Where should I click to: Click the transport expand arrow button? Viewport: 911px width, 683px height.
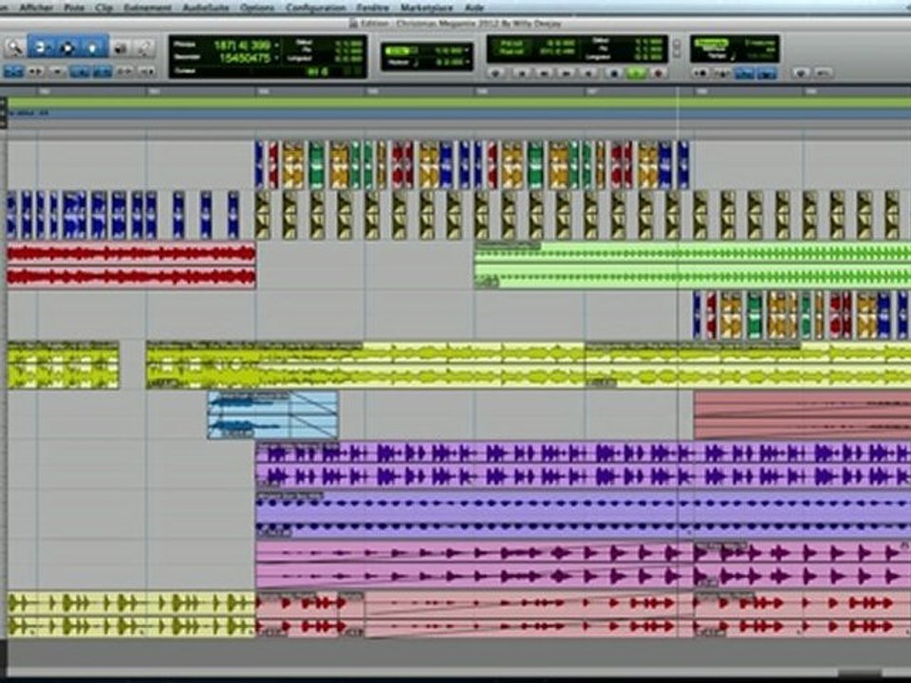pos(677,48)
